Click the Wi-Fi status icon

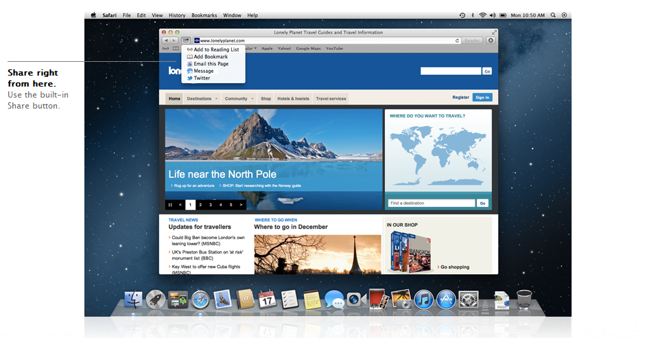pyautogui.click(x=482, y=15)
